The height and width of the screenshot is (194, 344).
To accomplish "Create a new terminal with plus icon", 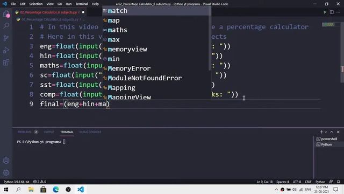I will coord(321,131).
